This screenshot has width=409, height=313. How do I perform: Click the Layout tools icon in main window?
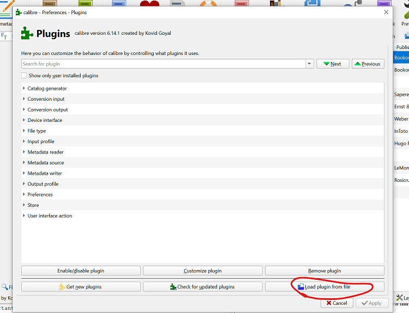(x=399, y=297)
